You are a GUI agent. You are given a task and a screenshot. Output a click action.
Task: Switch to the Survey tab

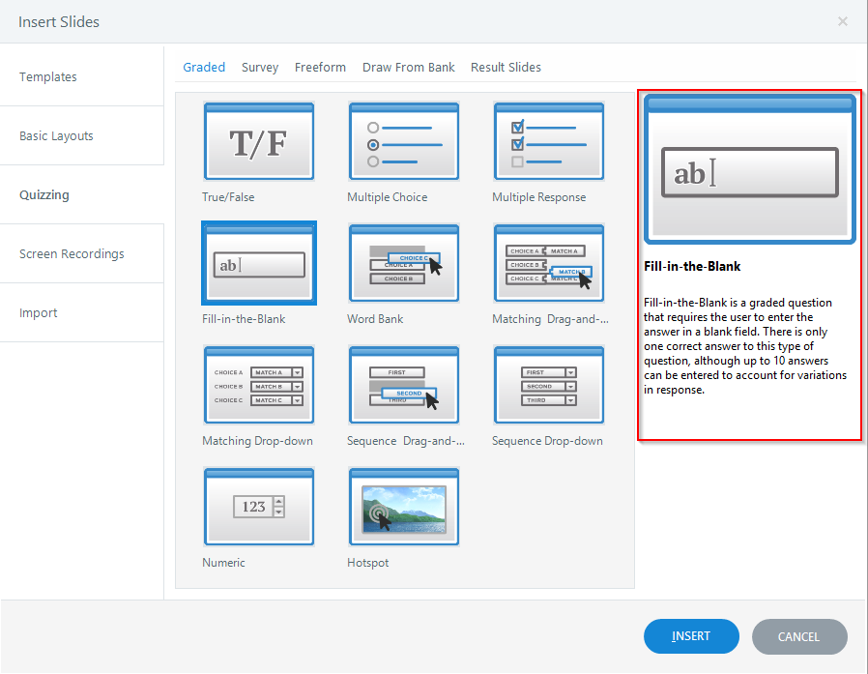click(x=260, y=68)
